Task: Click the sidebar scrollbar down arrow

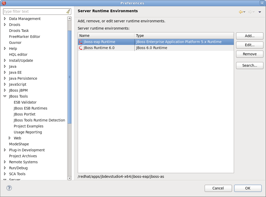Action: [x=69, y=178]
